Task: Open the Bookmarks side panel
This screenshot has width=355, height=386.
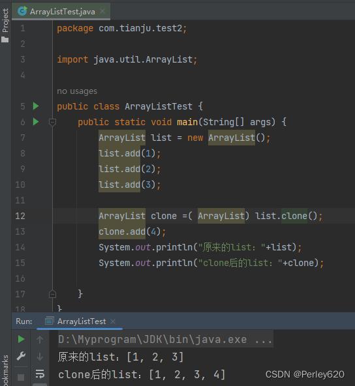Action: [x=5, y=370]
